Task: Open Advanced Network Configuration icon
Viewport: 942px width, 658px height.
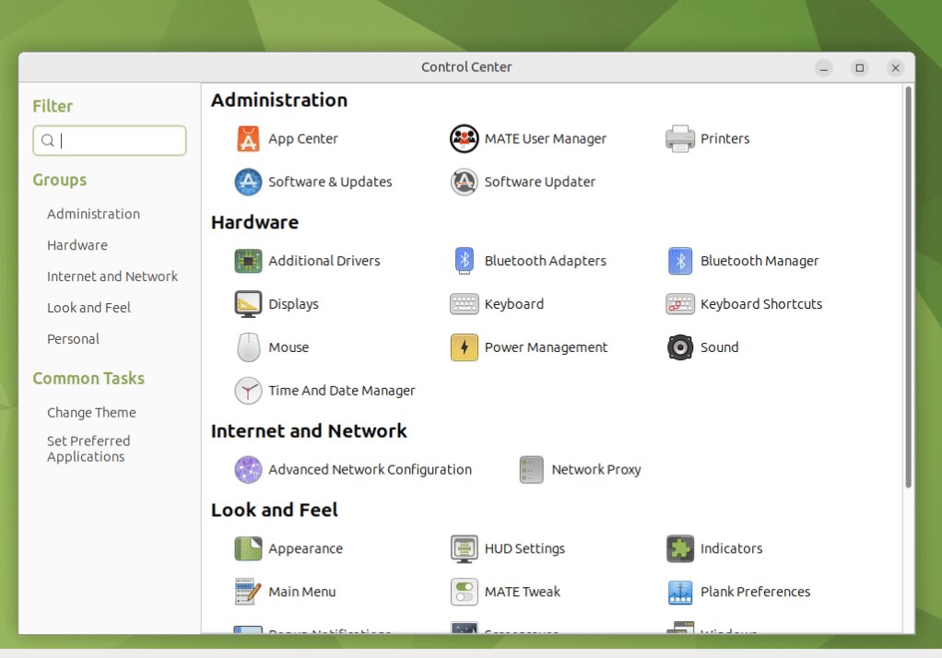Action: pyautogui.click(x=248, y=469)
